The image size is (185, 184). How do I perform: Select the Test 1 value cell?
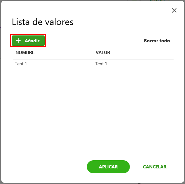(101, 64)
